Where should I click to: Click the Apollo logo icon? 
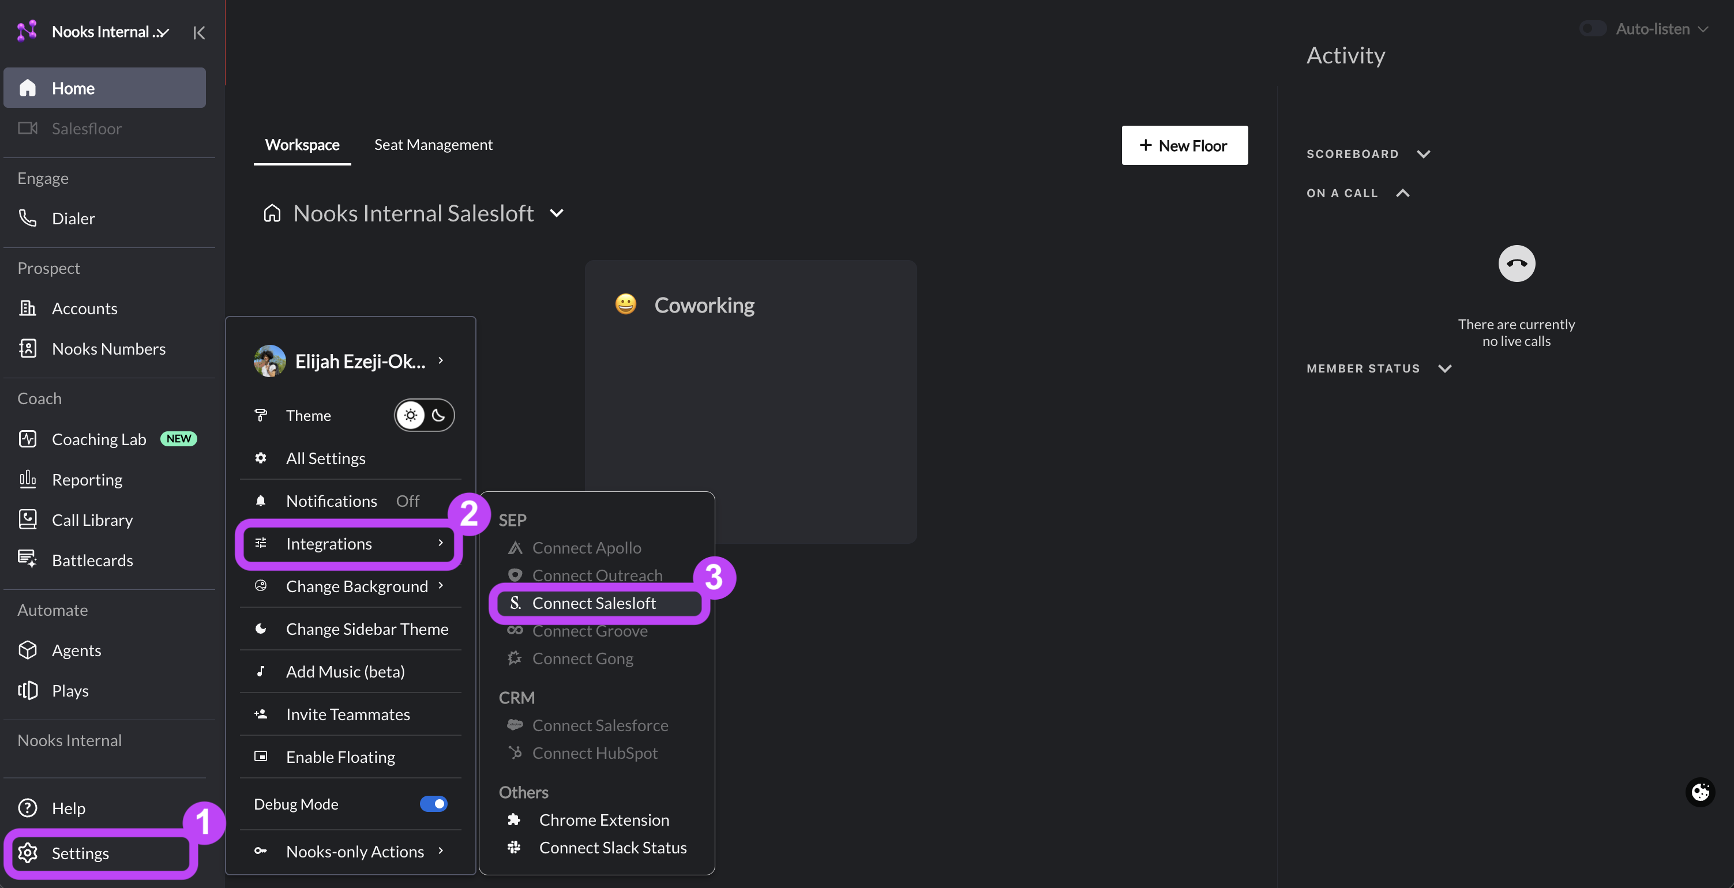click(x=515, y=548)
